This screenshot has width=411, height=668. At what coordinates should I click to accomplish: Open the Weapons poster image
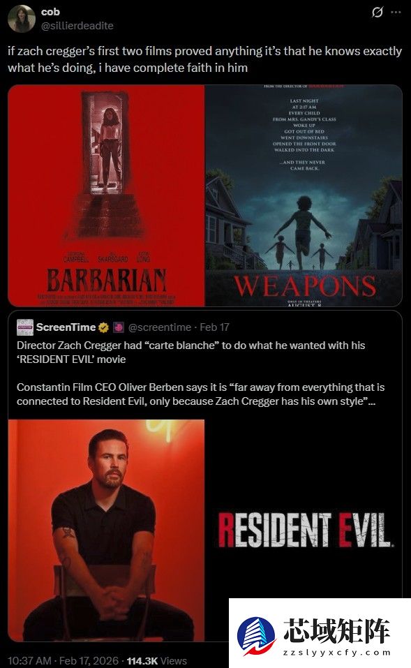click(304, 195)
